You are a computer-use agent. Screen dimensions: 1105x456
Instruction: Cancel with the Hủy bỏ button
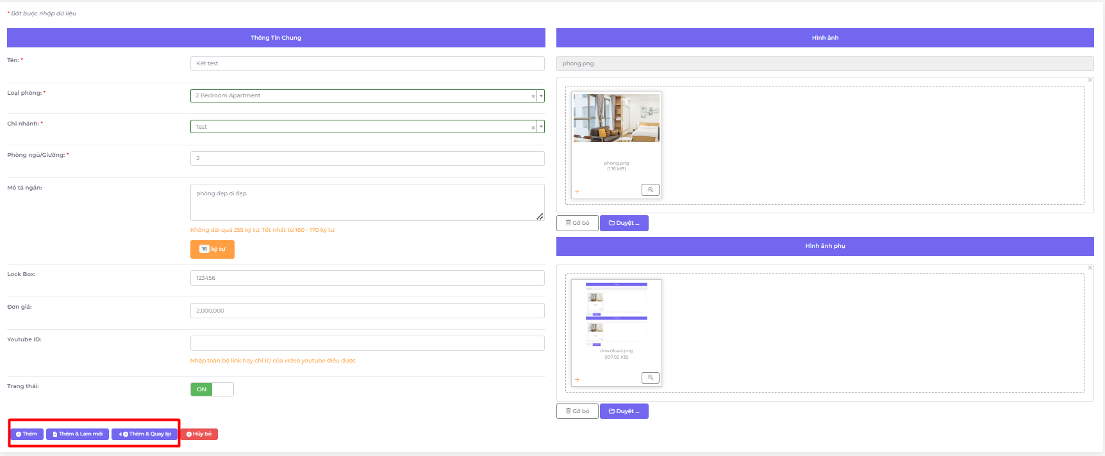point(199,434)
